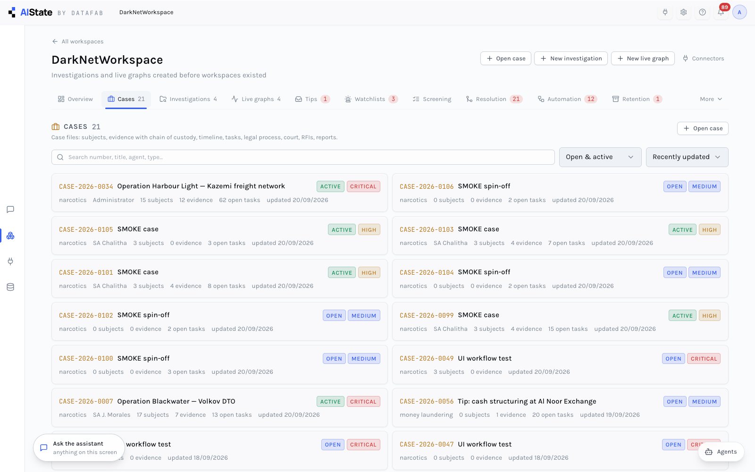
Task: Create a New live graph
Action: pyautogui.click(x=643, y=59)
